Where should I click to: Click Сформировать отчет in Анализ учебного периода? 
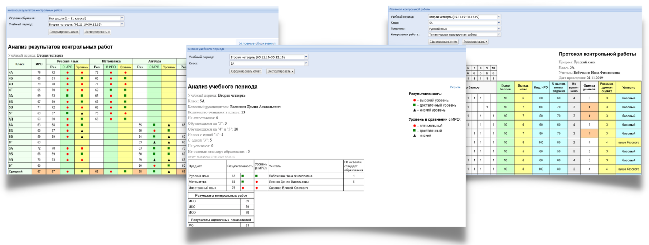[246, 71]
